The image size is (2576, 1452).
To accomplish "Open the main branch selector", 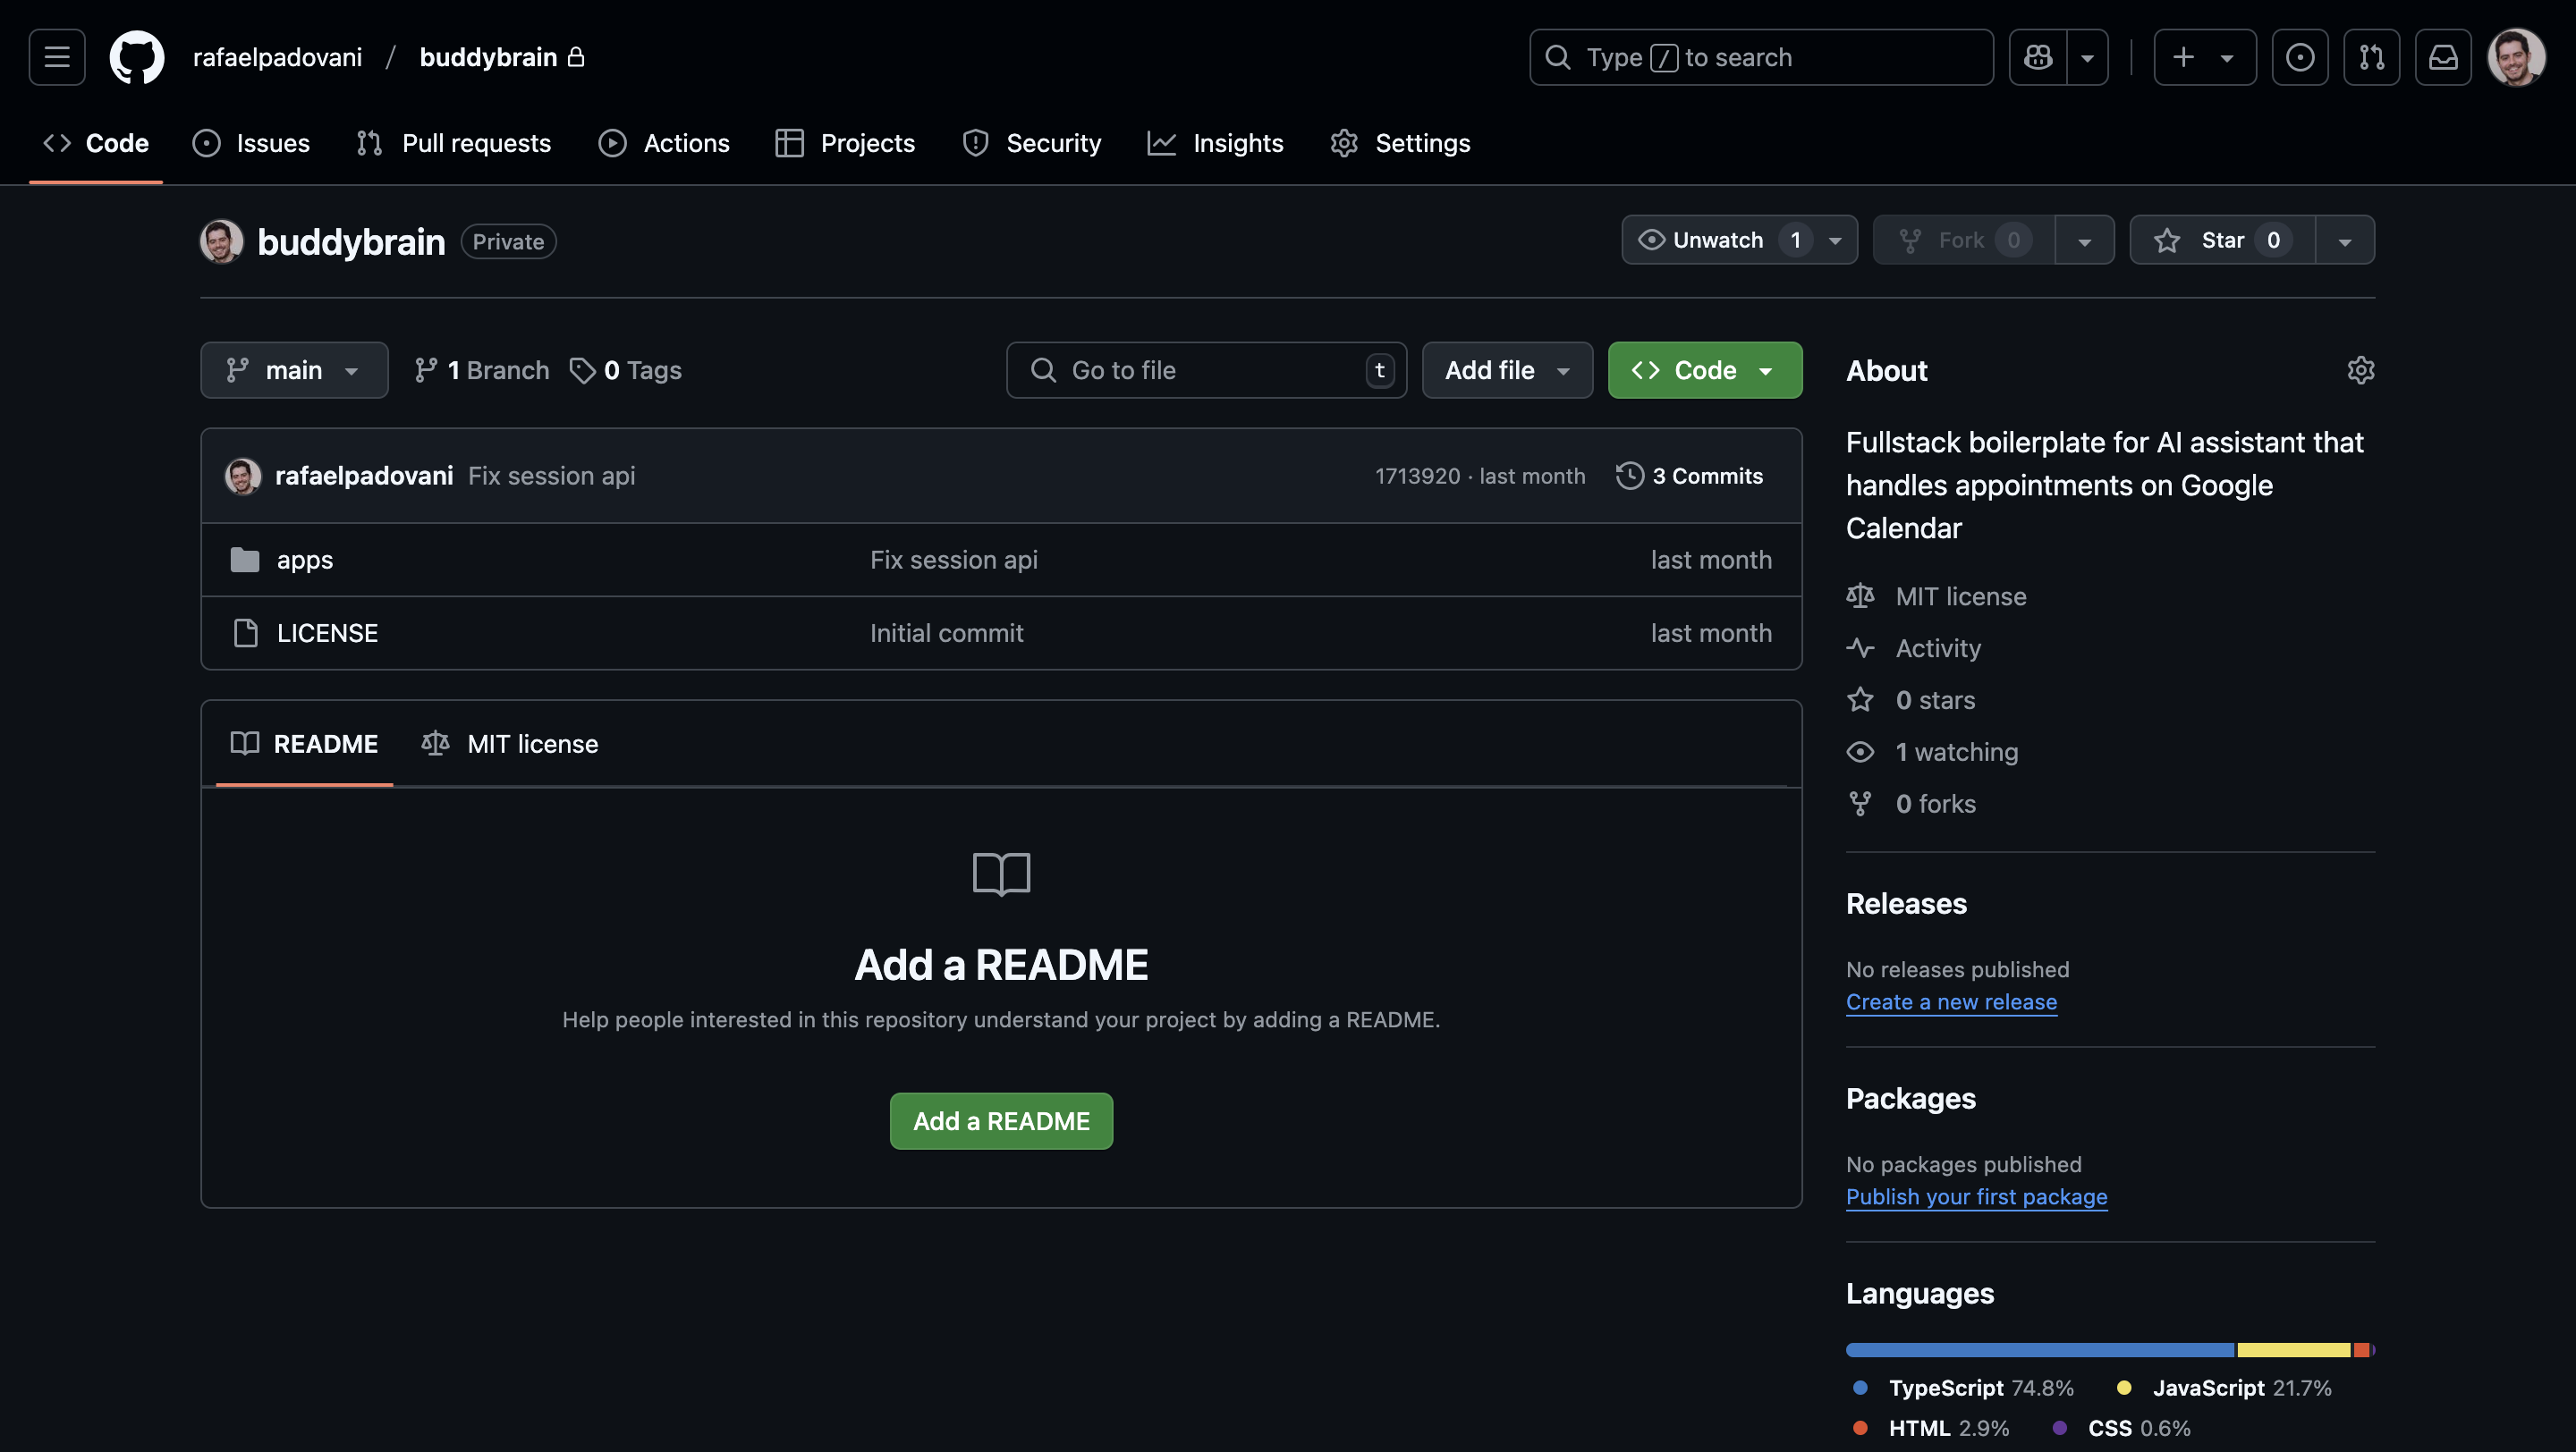I will coord(294,370).
